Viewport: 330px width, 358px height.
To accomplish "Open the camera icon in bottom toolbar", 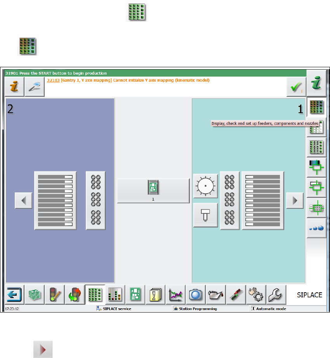I will tap(196, 295).
